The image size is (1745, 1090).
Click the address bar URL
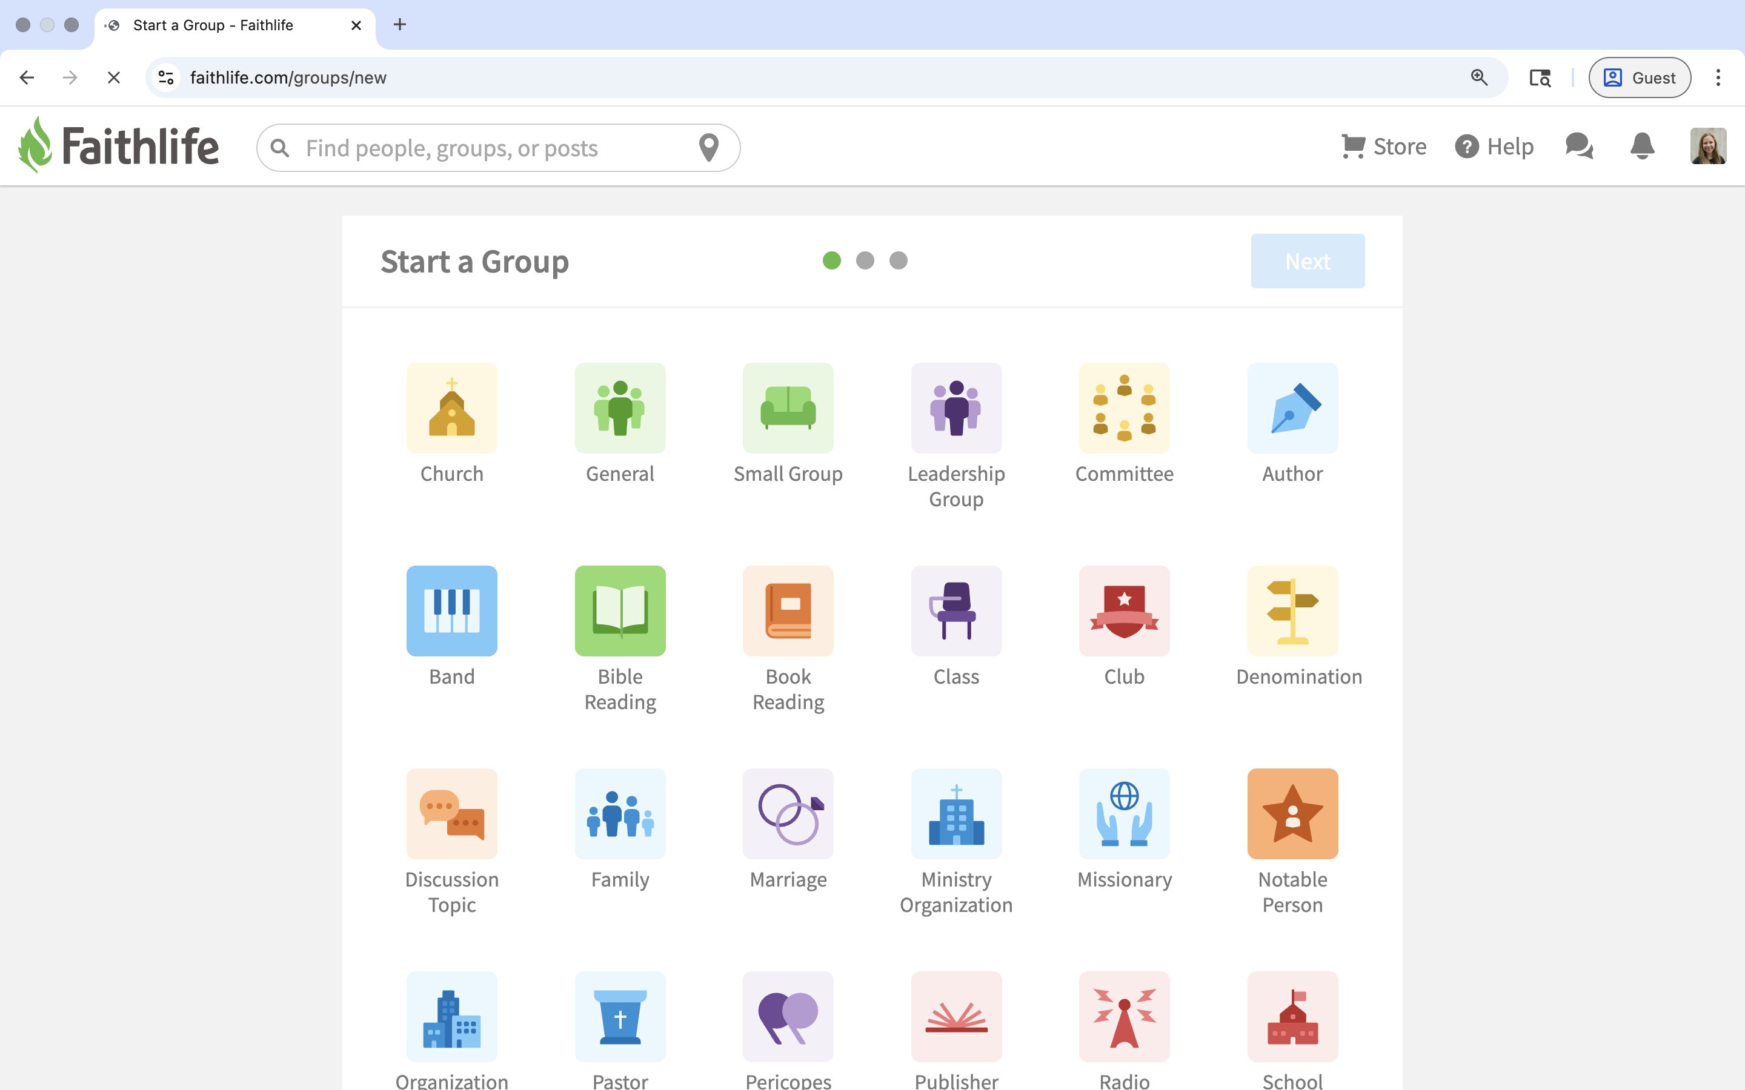[288, 77]
